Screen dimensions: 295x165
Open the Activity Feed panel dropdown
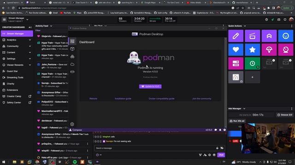pos(51,26)
